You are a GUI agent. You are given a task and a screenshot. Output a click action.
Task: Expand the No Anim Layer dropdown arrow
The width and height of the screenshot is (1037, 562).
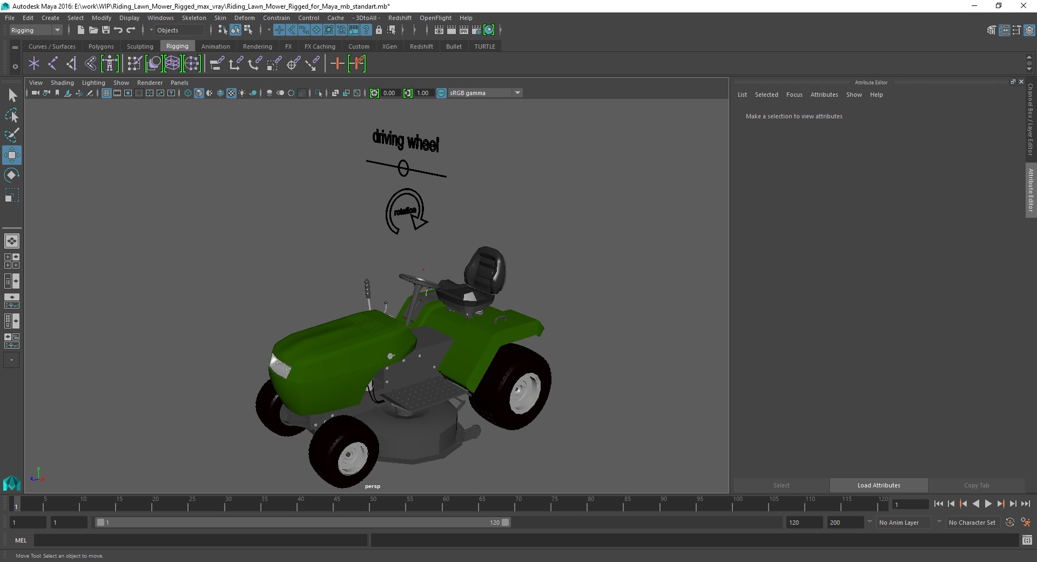(870, 522)
